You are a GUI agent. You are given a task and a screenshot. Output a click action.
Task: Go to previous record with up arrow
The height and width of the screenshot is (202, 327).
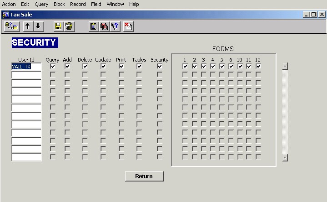[x=28, y=26]
